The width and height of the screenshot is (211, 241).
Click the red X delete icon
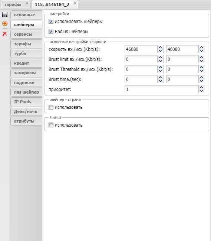pos(5,33)
